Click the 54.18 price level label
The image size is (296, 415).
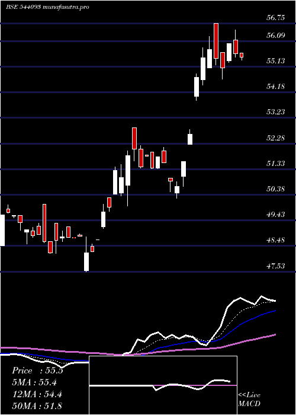click(x=275, y=87)
